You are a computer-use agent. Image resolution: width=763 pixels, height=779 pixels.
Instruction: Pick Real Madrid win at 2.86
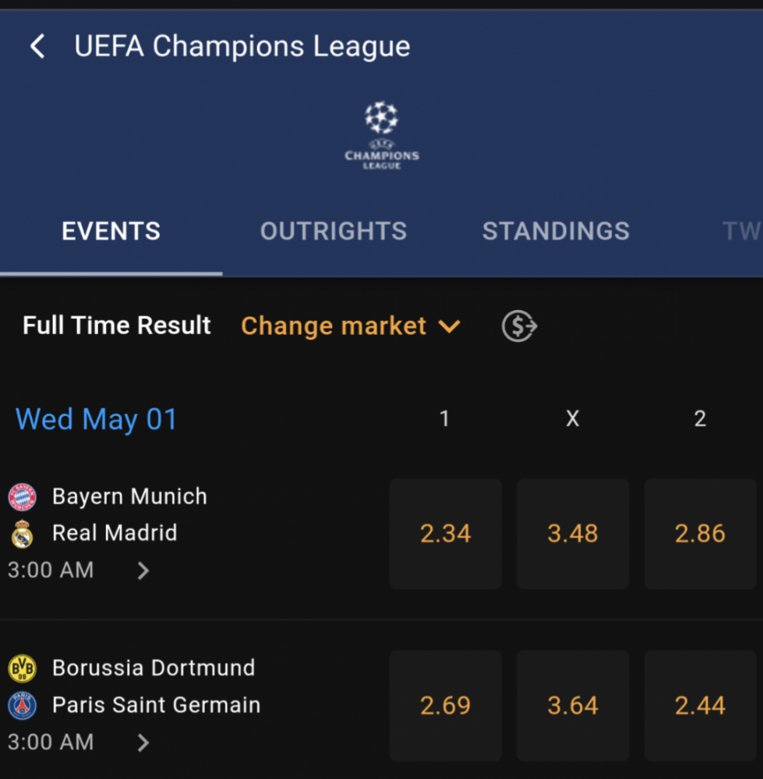point(700,534)
